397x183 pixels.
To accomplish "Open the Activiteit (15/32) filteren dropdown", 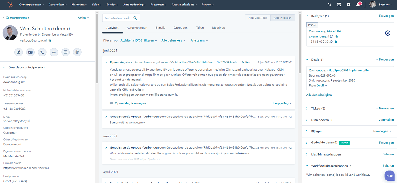I will tap(139, 40).
